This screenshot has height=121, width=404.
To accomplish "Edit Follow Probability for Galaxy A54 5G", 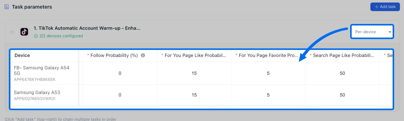I will [120, 73].
